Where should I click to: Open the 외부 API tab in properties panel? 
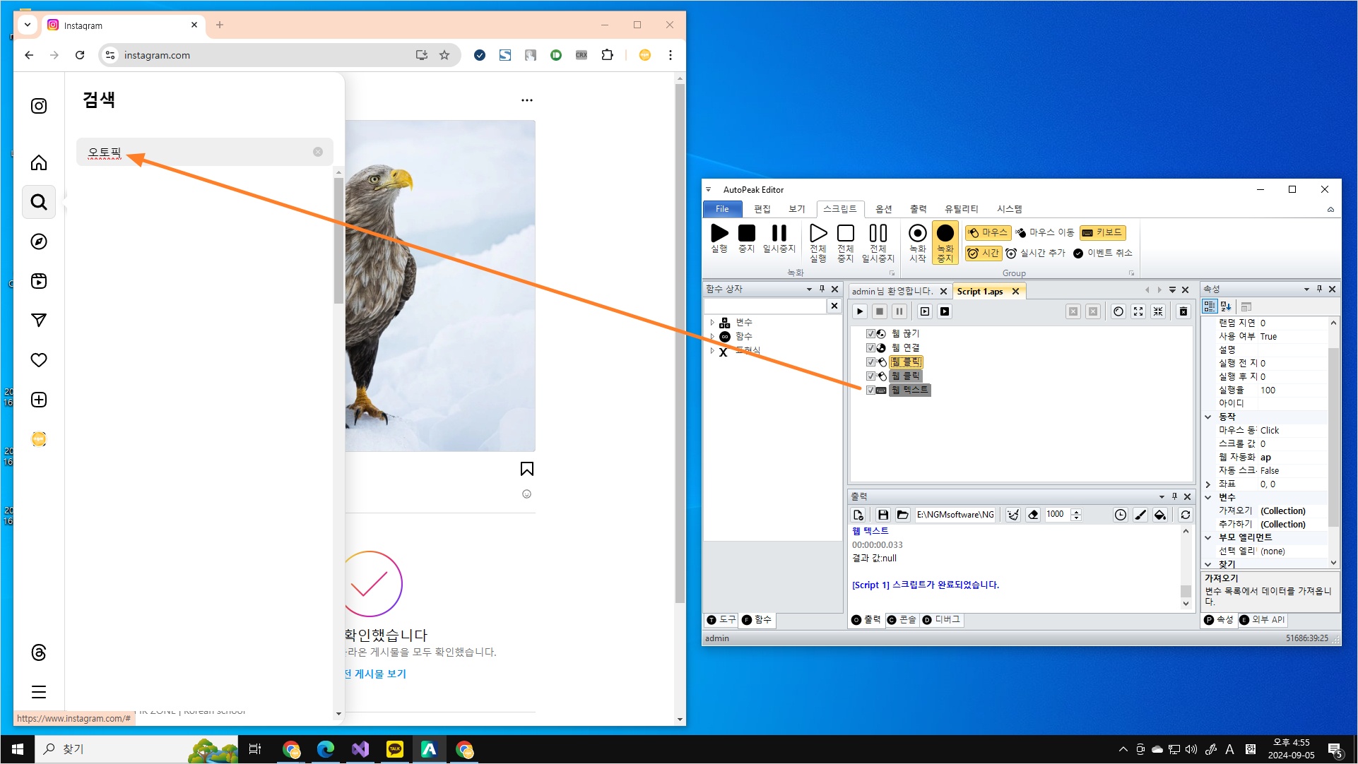point(1262,620)
